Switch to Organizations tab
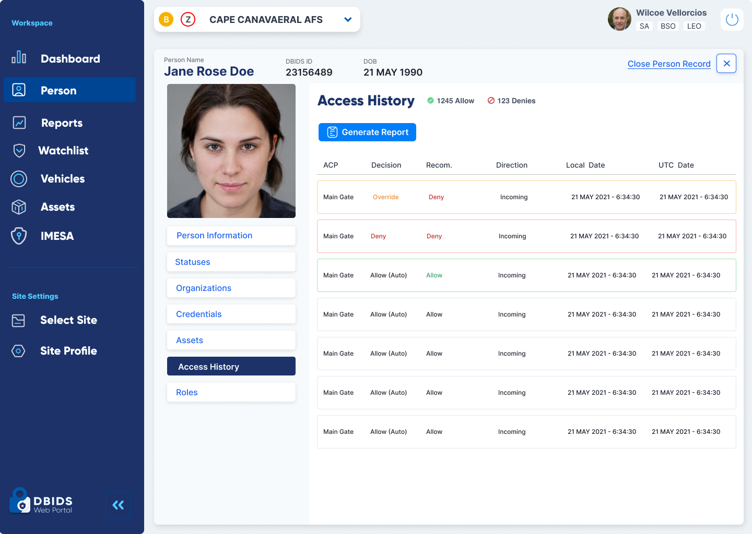752x534 pixels. [x=231, y=288]
